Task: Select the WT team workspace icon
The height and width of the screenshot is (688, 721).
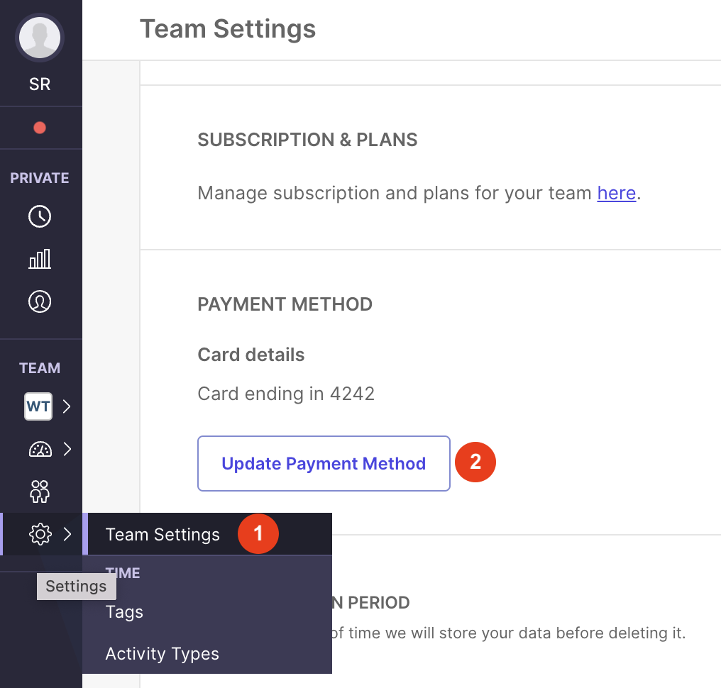Action: point(38,406)
